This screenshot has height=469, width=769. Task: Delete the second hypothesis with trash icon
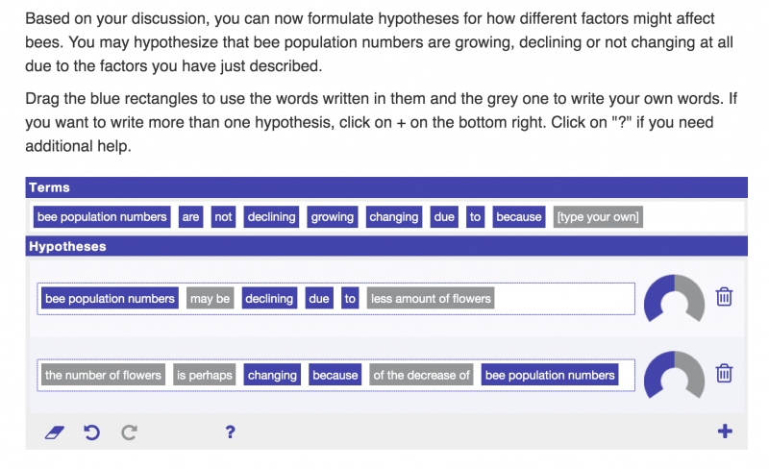click(725, 373)
